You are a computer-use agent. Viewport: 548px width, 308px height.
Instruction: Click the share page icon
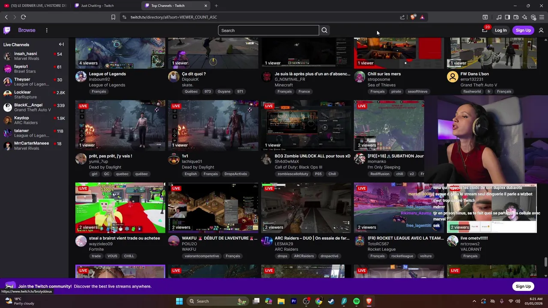pos(402,17)
